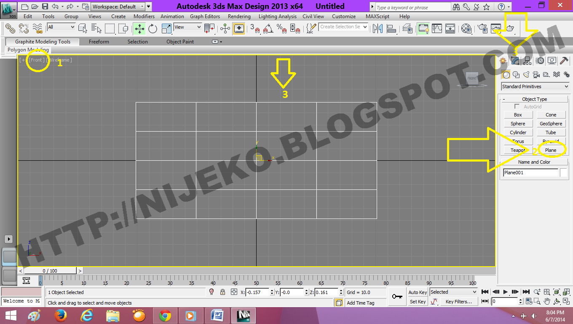Activate the Select and Move tool

(139, 28)
